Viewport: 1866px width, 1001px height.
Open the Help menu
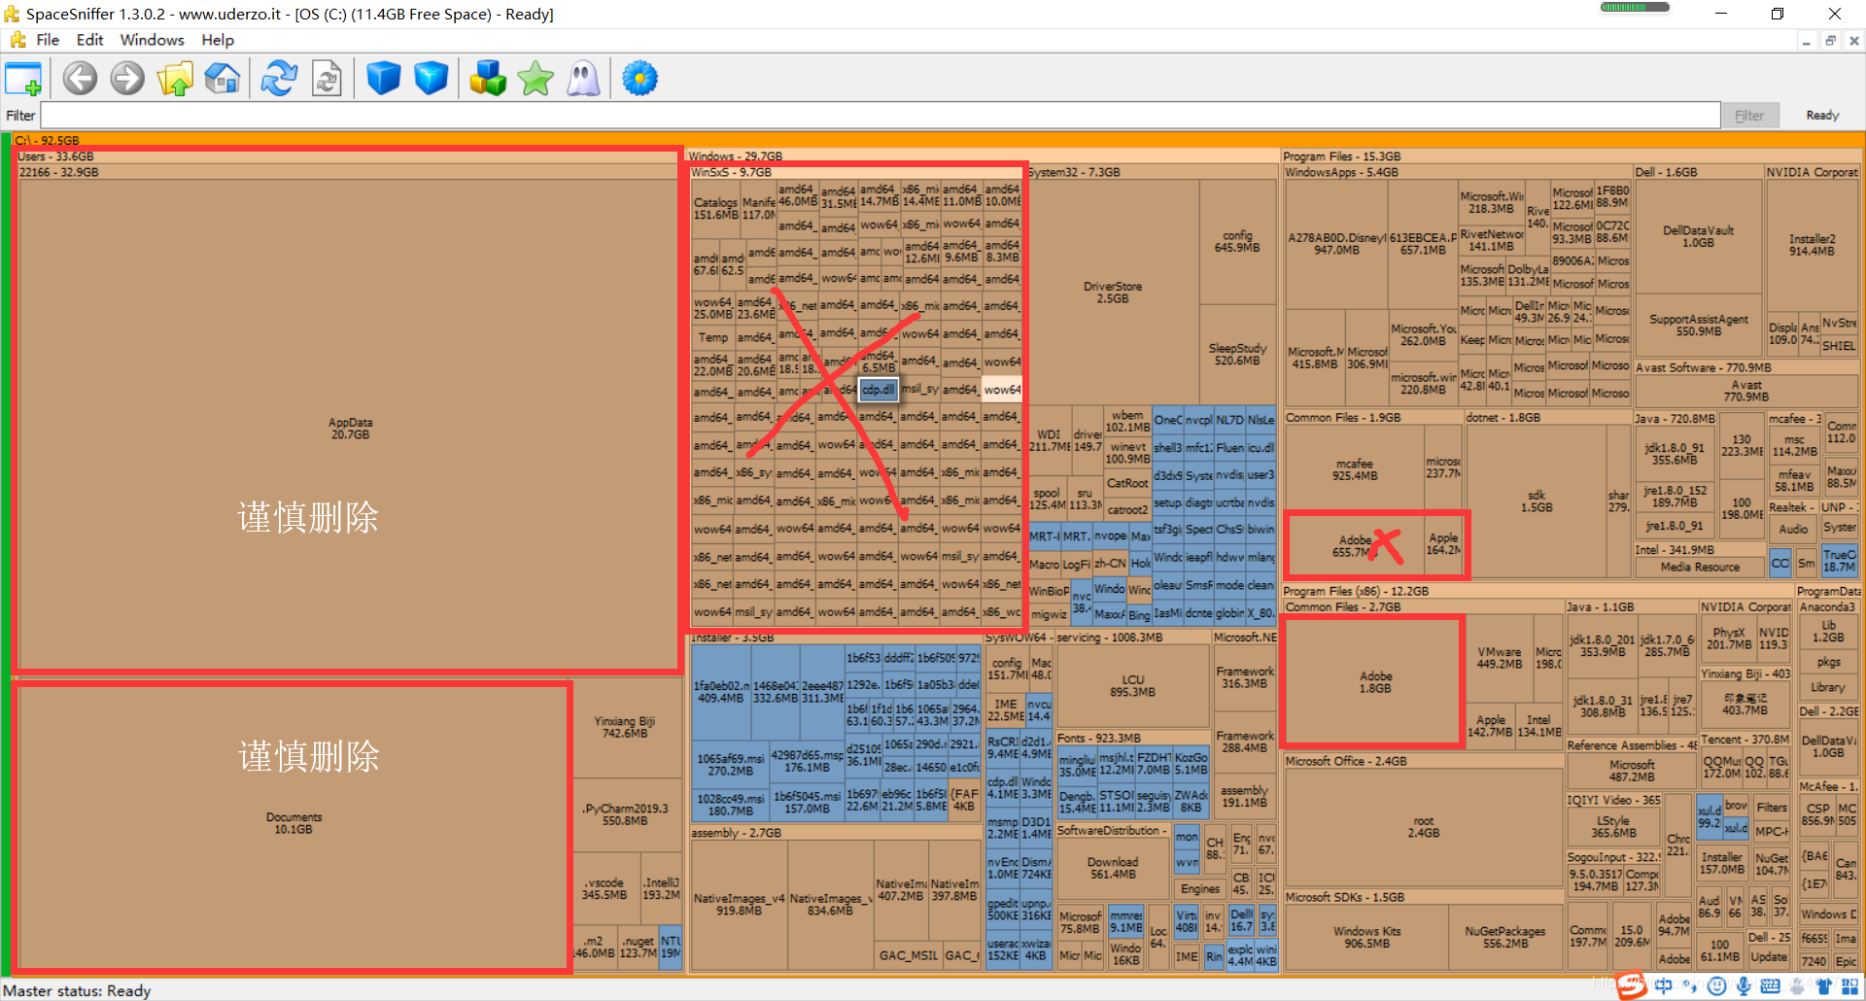tap(218, 40)
